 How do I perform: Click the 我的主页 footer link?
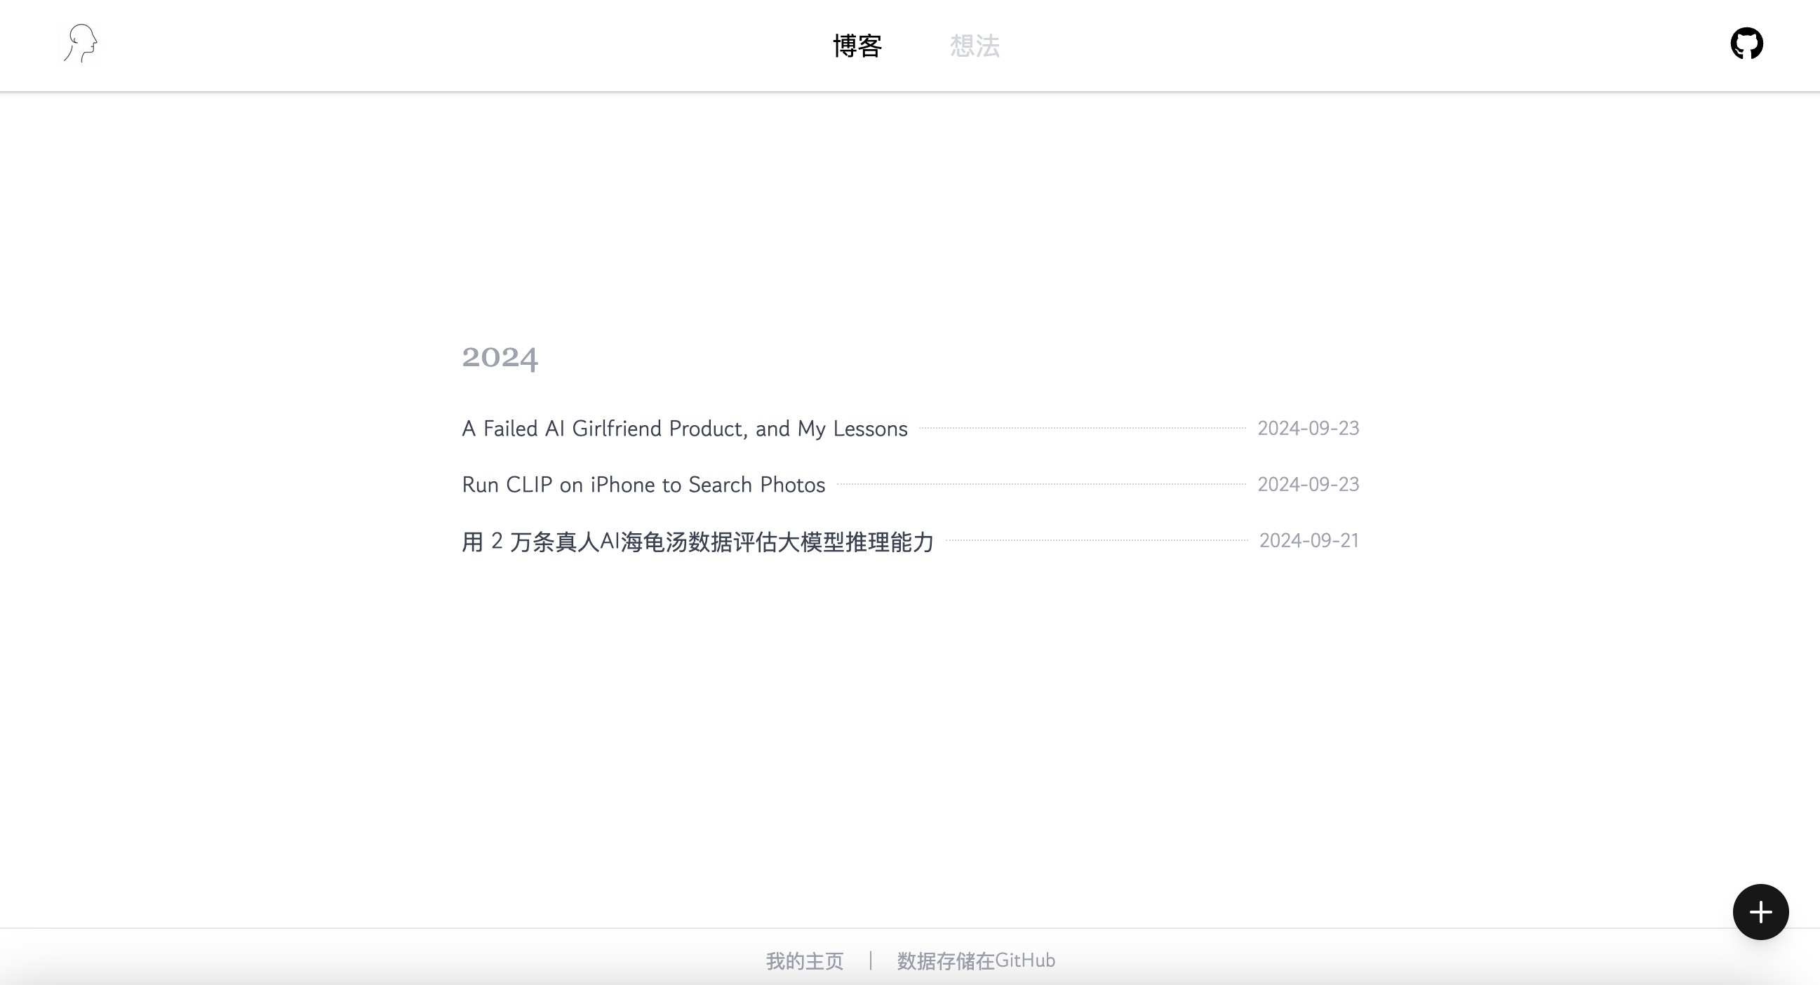[804, 960]
